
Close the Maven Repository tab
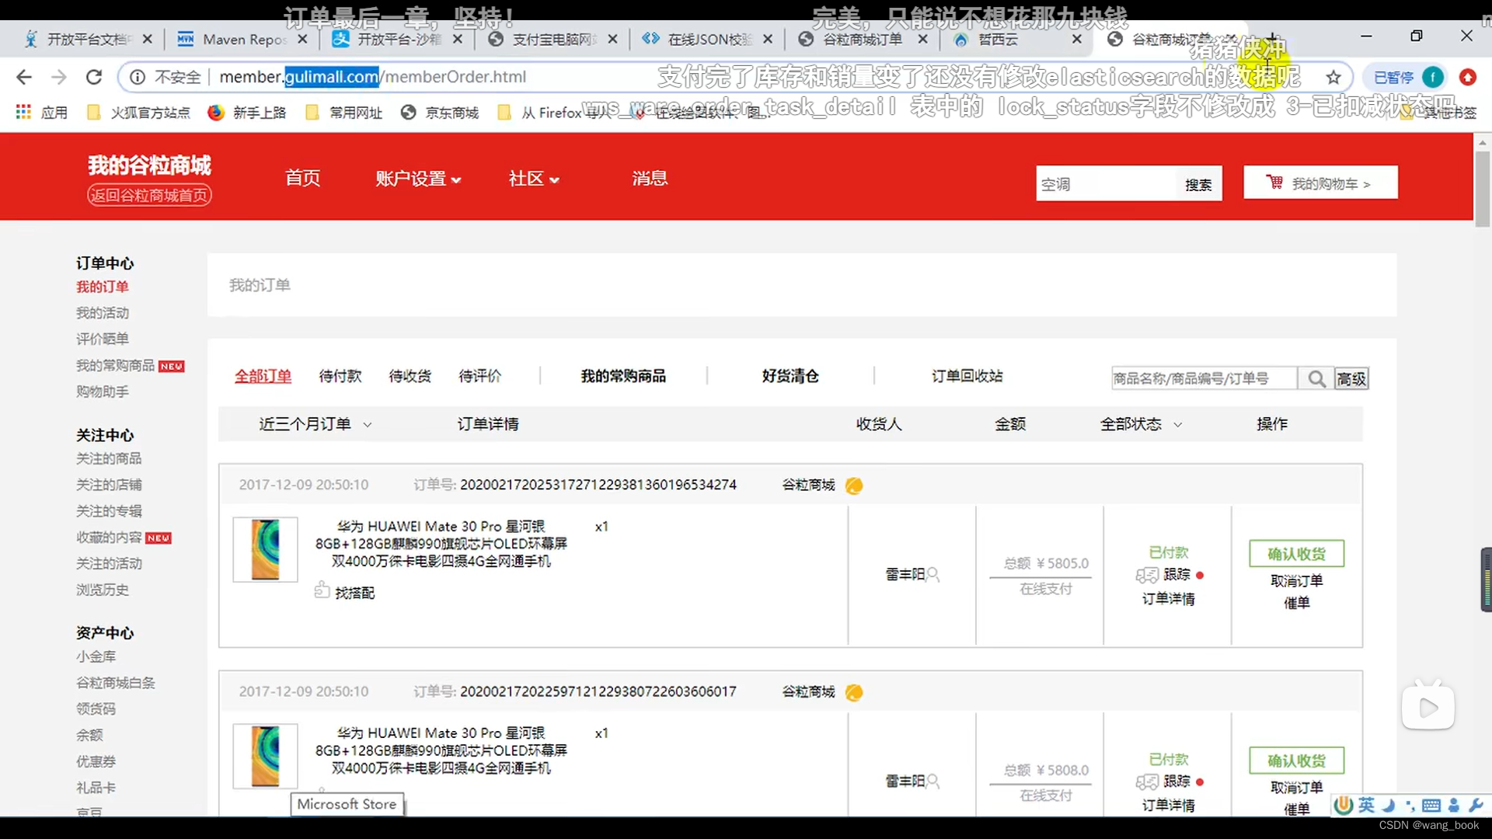pyautogui.click(x=302, y=39)
